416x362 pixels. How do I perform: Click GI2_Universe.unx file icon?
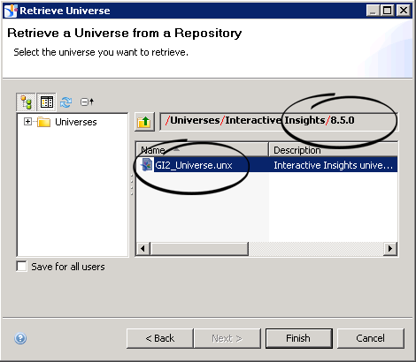click(147, 165)
